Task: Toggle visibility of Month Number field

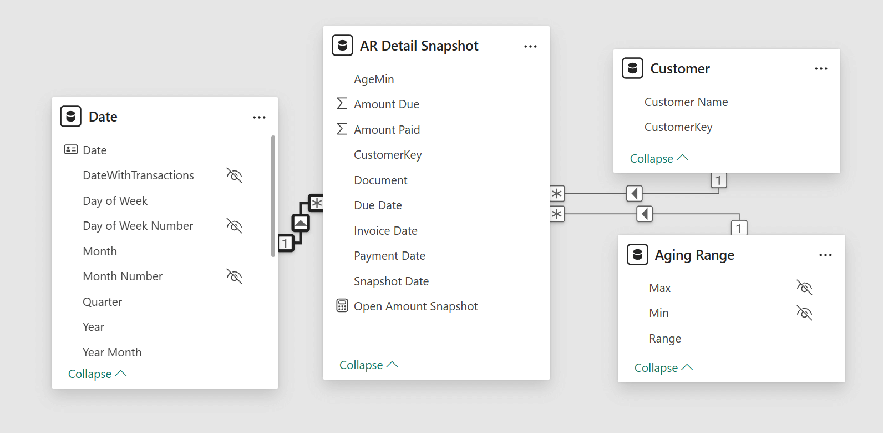Action: coord(234,276)
